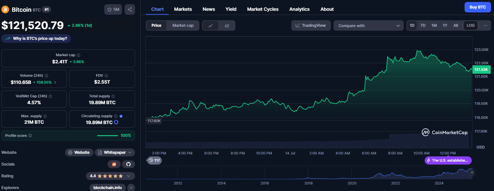The height and width of the screenshot is (191, 494).
Task: Switch chart to Price view
Action: pos(156,25)
